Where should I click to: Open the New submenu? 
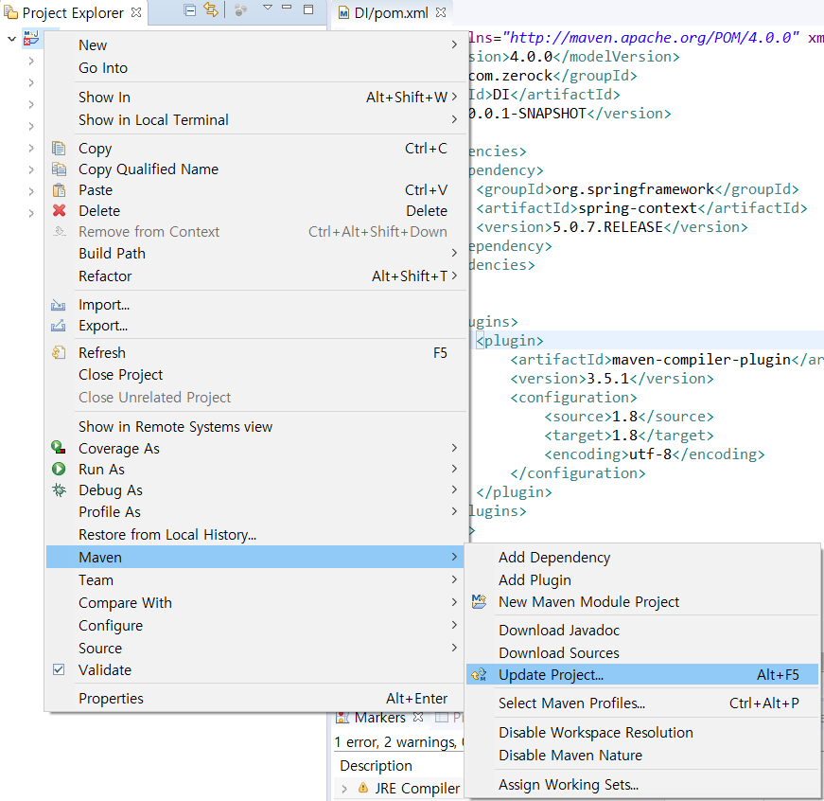[256, 45]
